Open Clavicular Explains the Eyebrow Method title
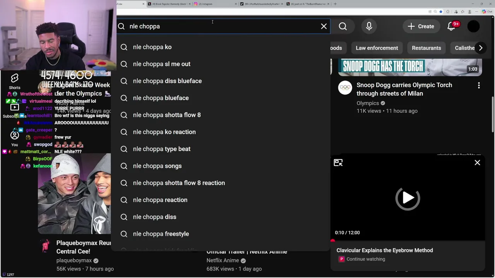Image resolution: width=495 pixels, height=278 pixels. pyautogui.click(x=384, y=250)
